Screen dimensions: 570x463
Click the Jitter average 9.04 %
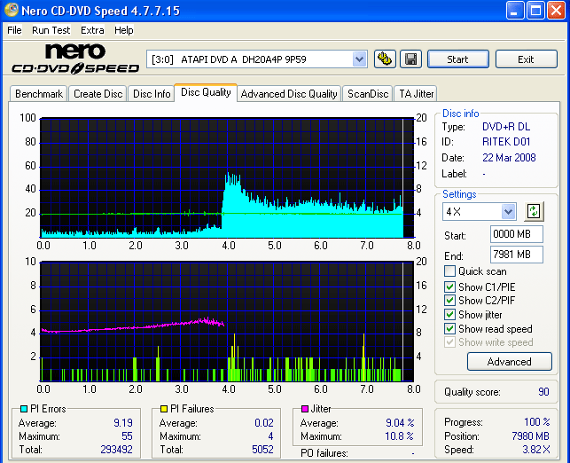pos(400,422)
